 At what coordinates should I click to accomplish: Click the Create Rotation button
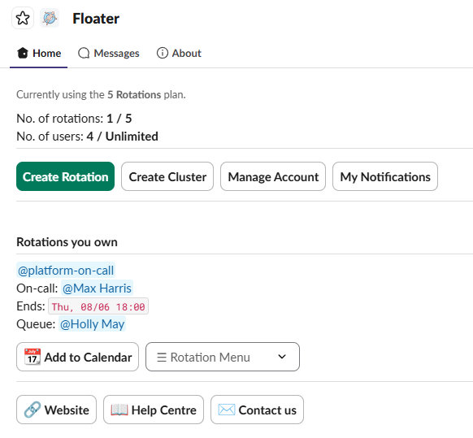(x=66, y=176)
